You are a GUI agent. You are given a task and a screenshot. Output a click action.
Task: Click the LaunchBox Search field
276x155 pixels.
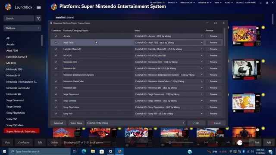(19, 19)
